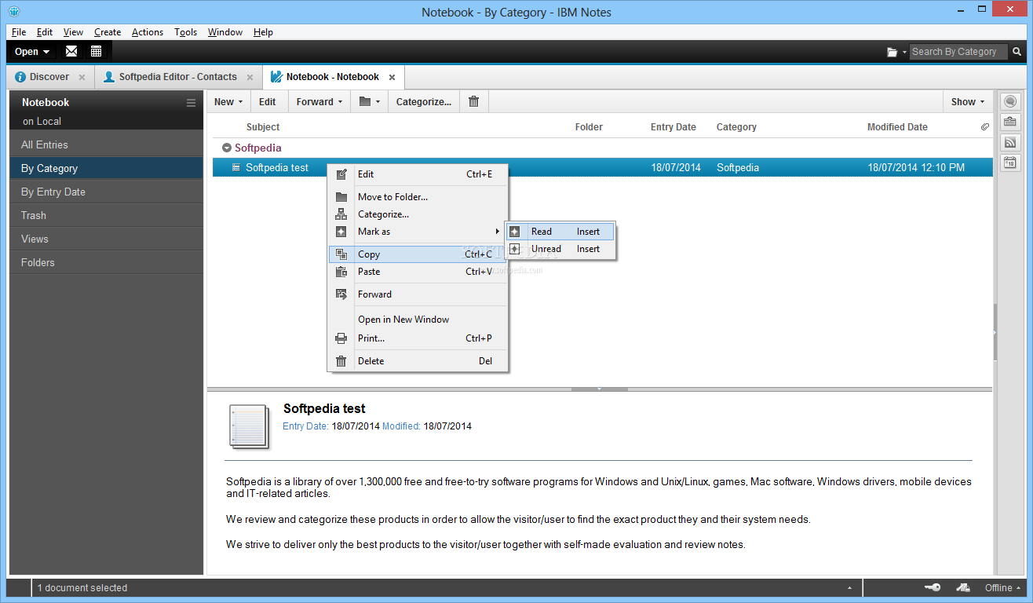This screenshot has width=1033, height=603.
Task: Choose Copy in the context menu
Action: click(418, 254)
